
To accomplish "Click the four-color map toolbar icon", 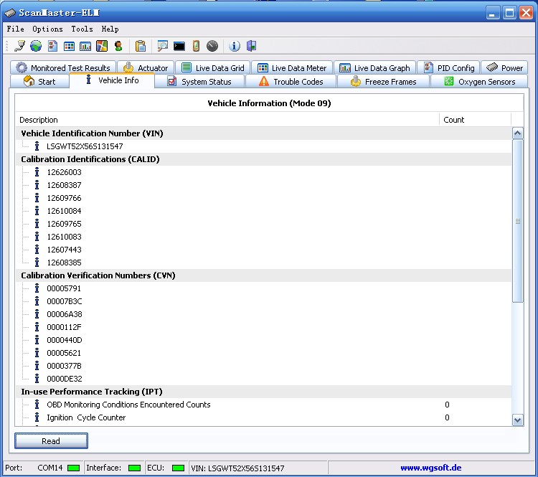I will (102, 46).
